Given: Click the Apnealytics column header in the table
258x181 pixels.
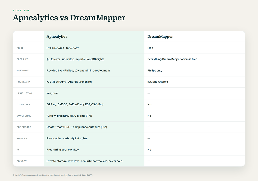Looking at the screenshot, I should click(57, 37).
